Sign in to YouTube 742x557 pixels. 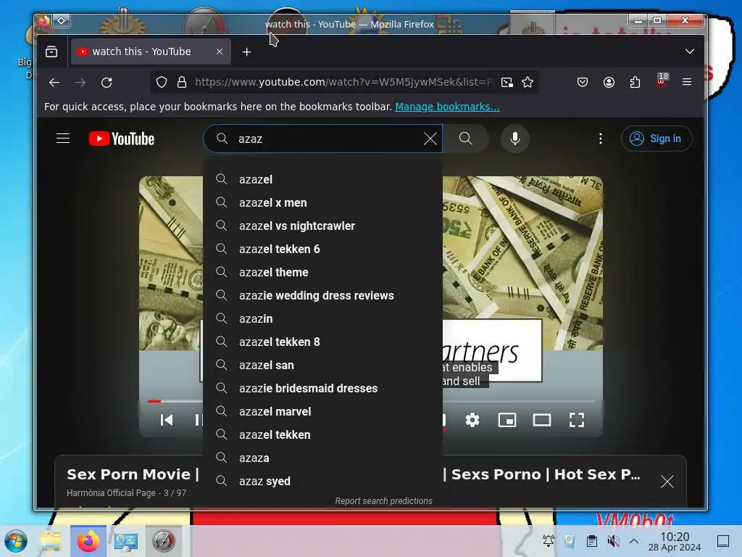[x=656, y=139]
